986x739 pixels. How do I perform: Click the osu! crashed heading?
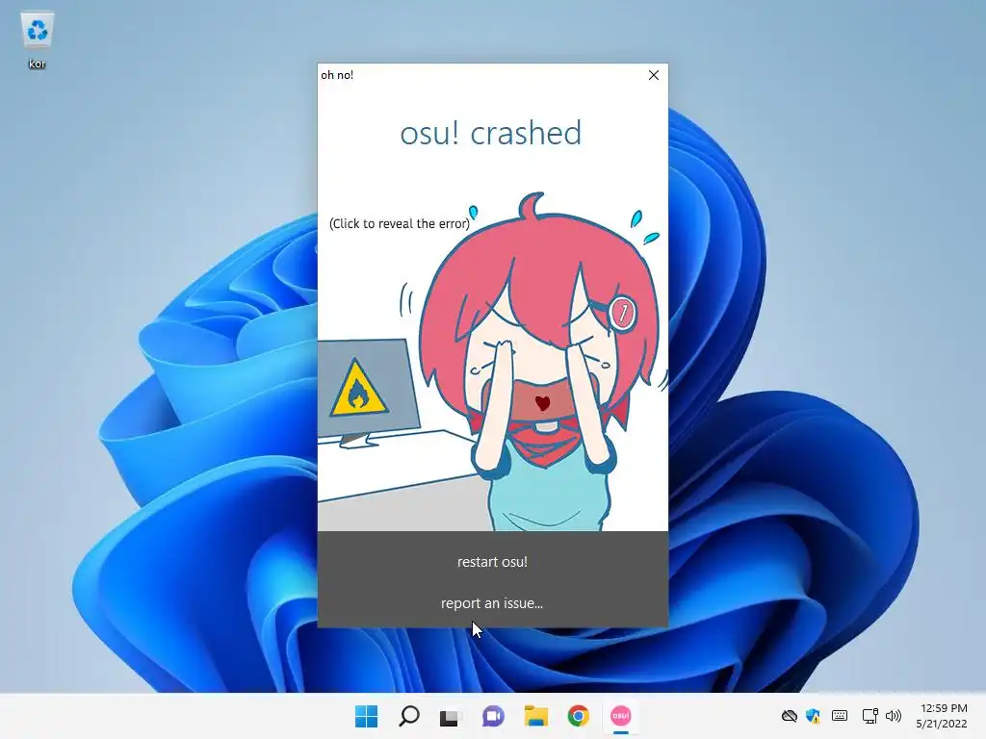pos(491,133)
